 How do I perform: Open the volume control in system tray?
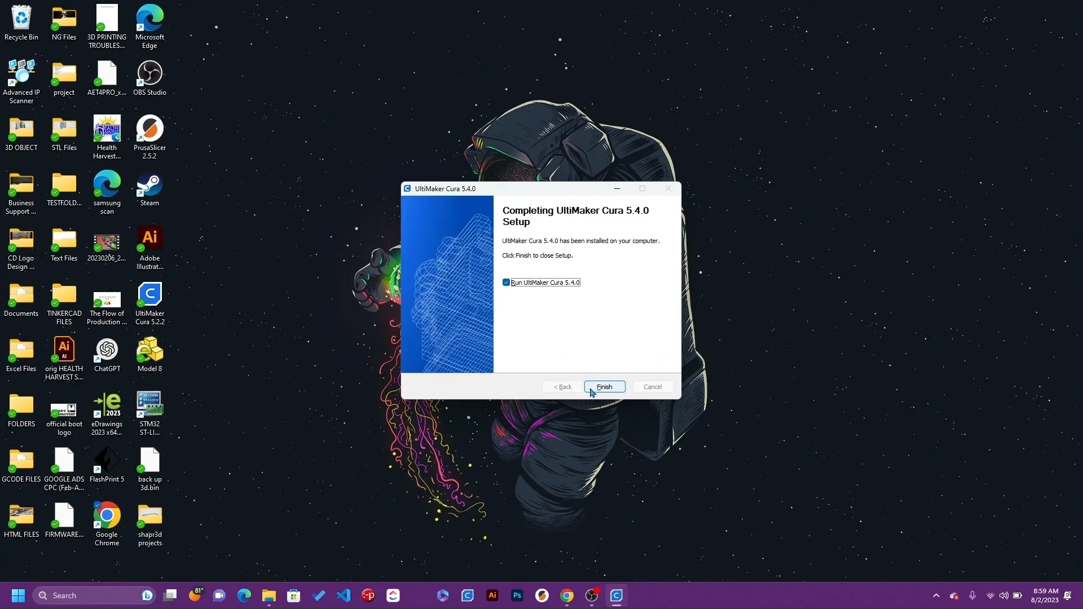click(1004, 595)
